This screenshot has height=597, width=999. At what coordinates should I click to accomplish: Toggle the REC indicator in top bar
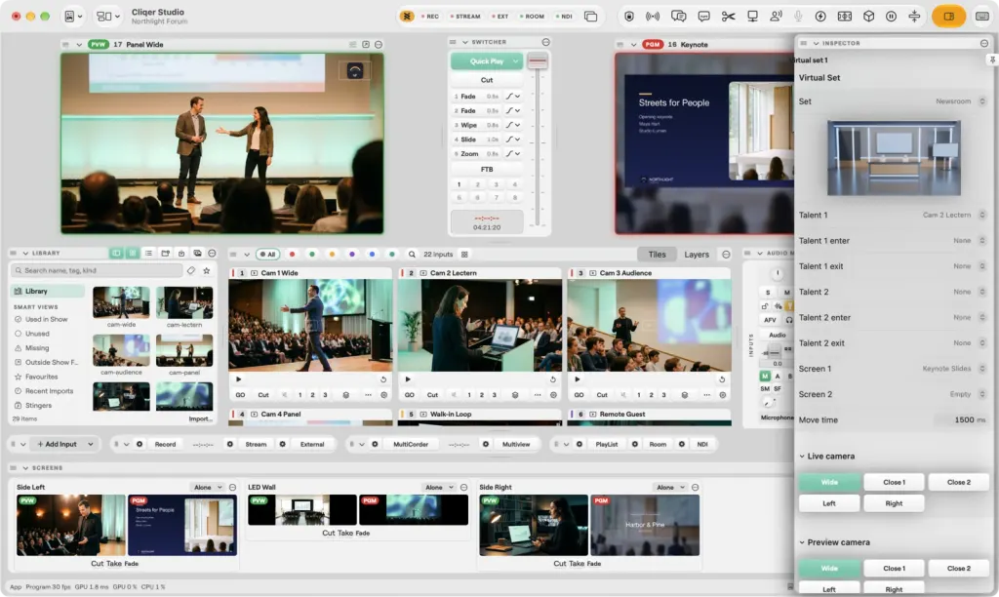(430, 17)
